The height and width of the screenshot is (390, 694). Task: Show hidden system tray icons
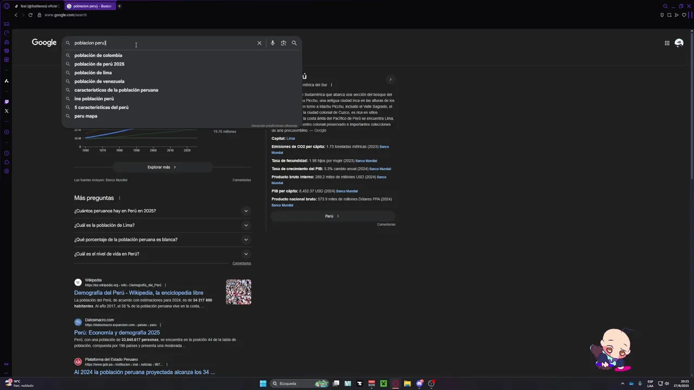[x=622, y=383]
